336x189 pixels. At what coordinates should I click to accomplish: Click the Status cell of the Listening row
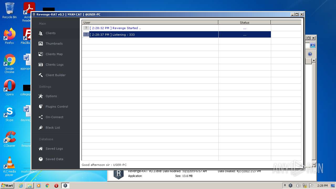tap(245, 35)
